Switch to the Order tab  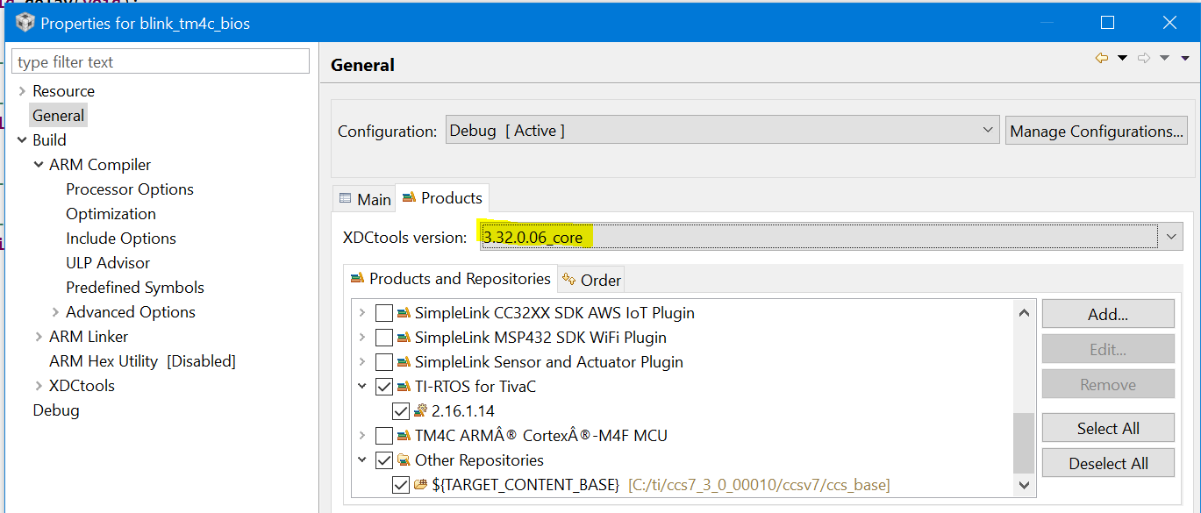pyautogui.click(x=592, y=280)
